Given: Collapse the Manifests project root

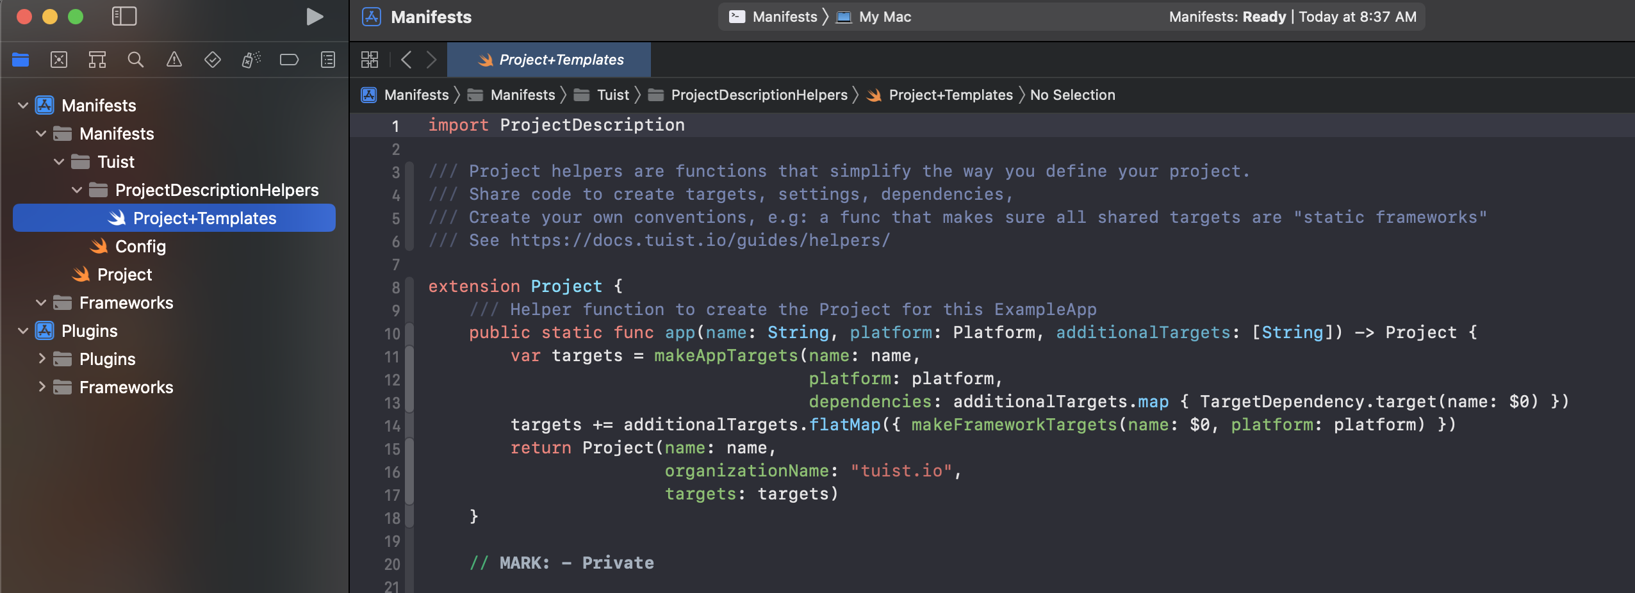Looking at the screenshot, I should pos(23,105).
